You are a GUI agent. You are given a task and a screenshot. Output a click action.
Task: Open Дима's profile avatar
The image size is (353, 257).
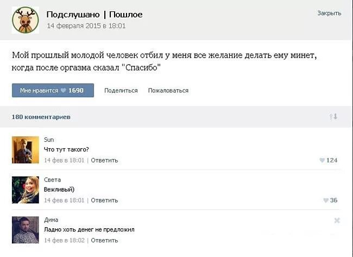coord(26,230)
